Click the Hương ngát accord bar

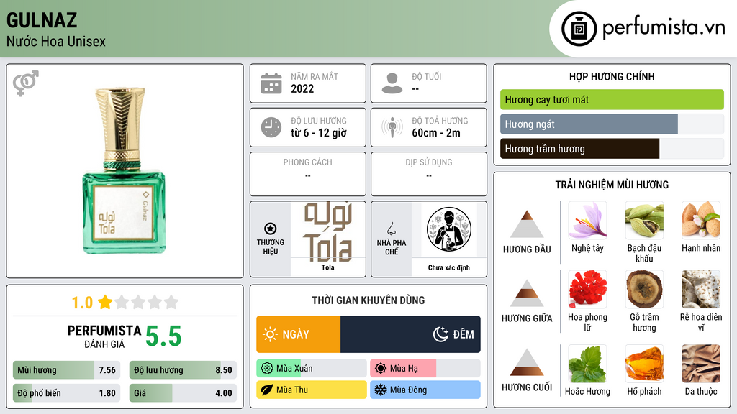point(612,124)
